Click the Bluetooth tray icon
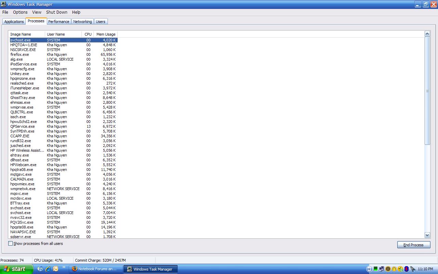The width and height of the screenshot is (438, 274). point(407,269)
